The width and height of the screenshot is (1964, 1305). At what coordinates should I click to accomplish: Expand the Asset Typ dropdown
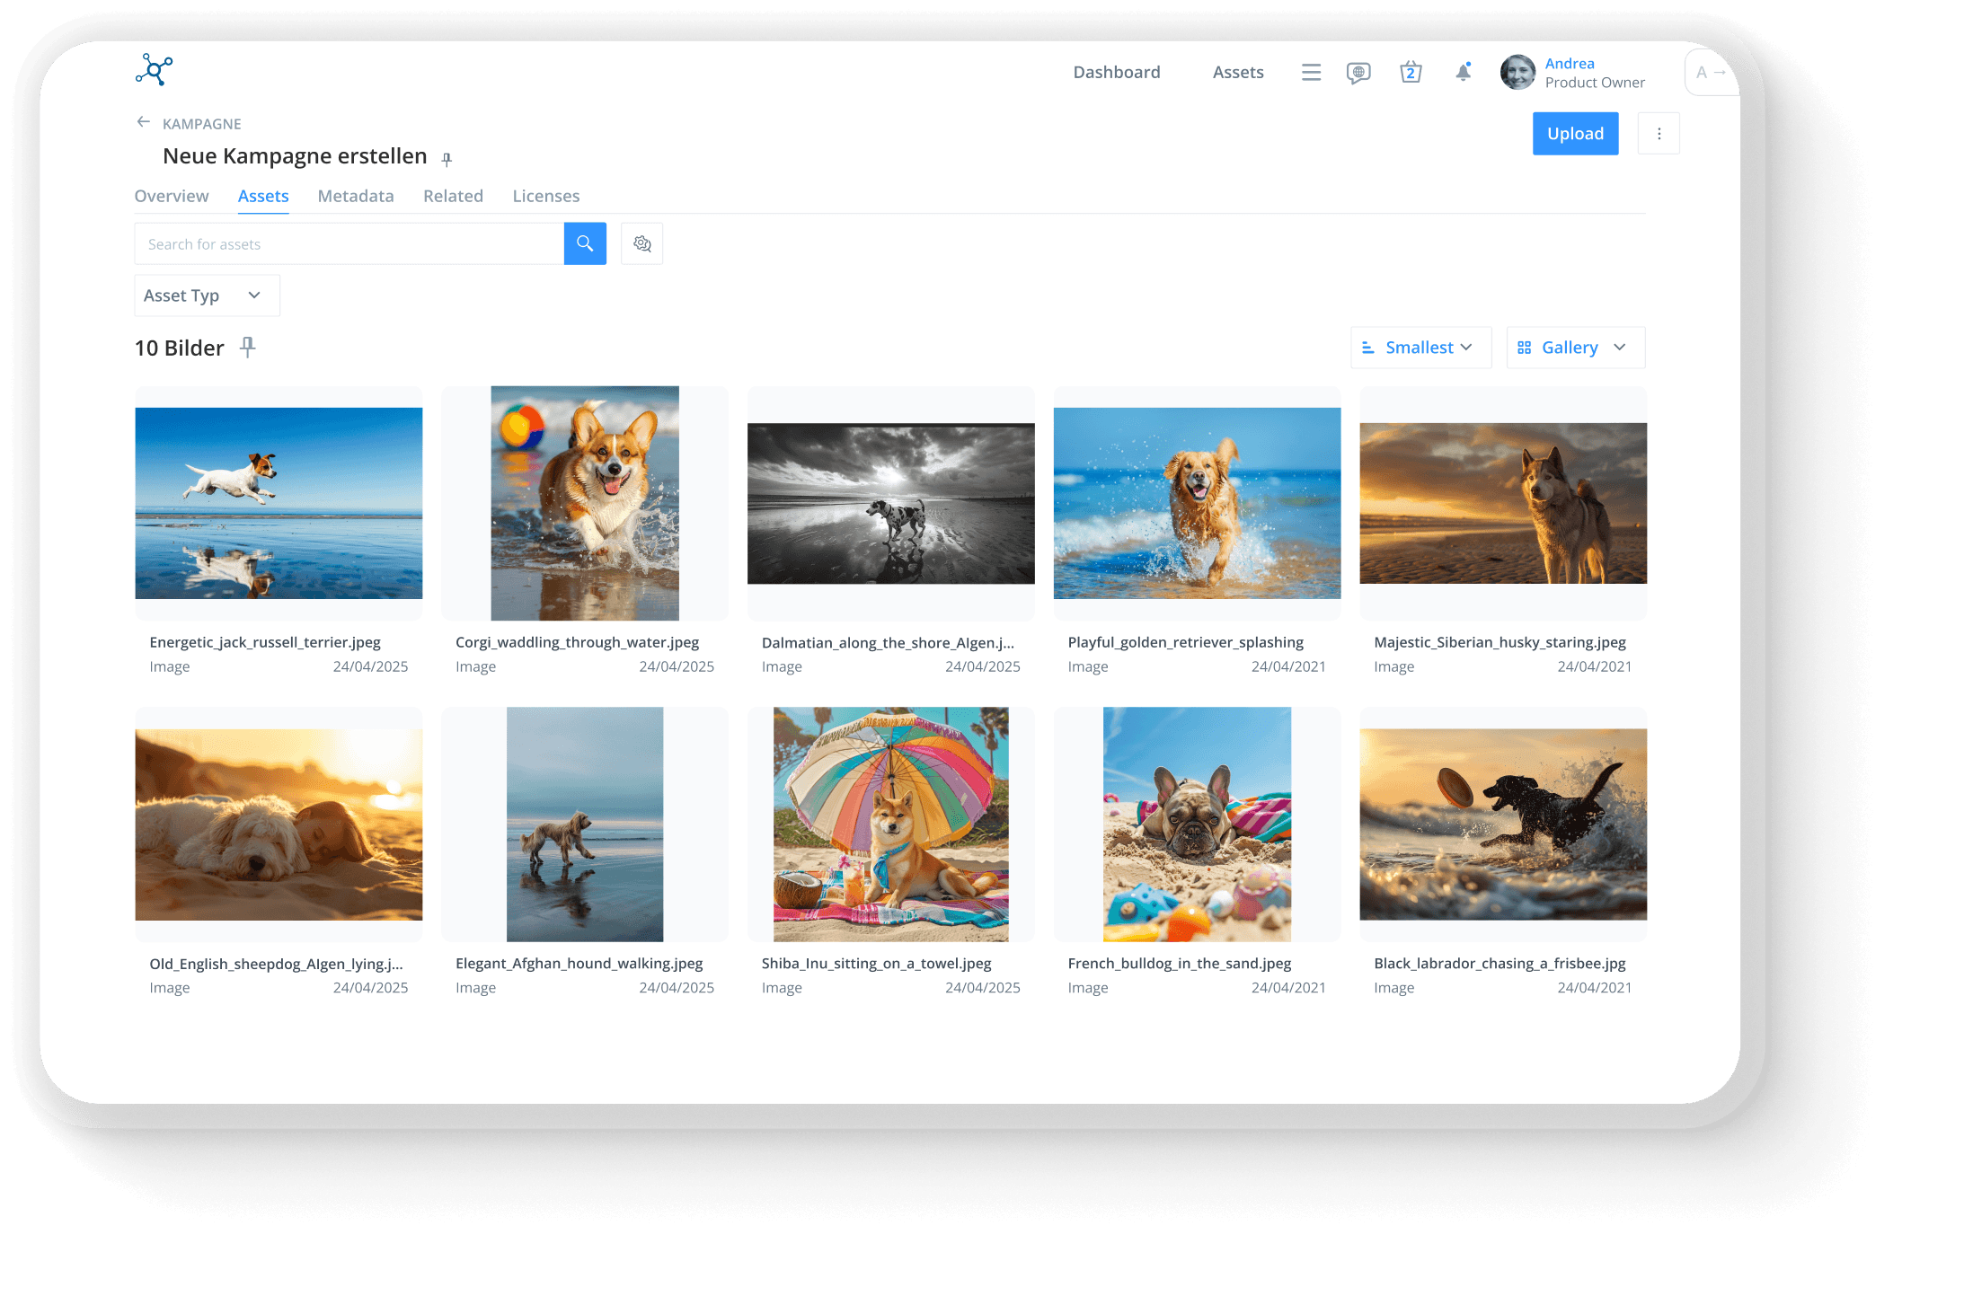[207, 295]
